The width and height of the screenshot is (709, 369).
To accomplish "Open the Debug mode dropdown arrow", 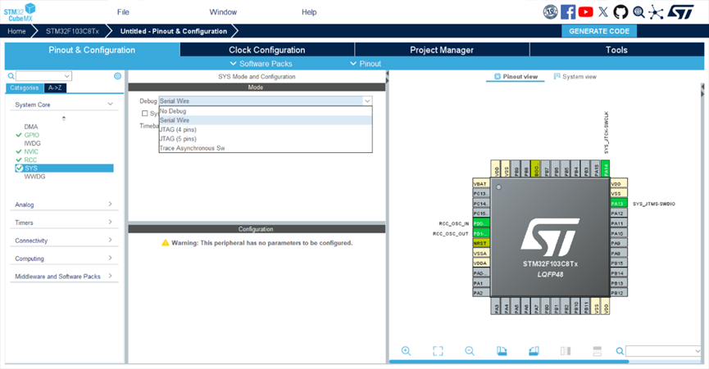I will click(x=367, y=101).
